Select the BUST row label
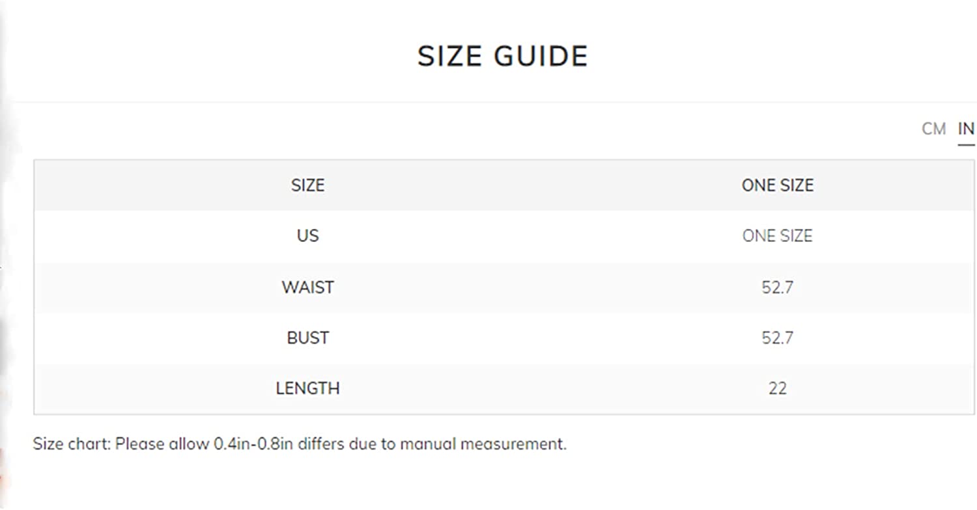The height and width of the screenshot is (510, 977). click(307, 338)
